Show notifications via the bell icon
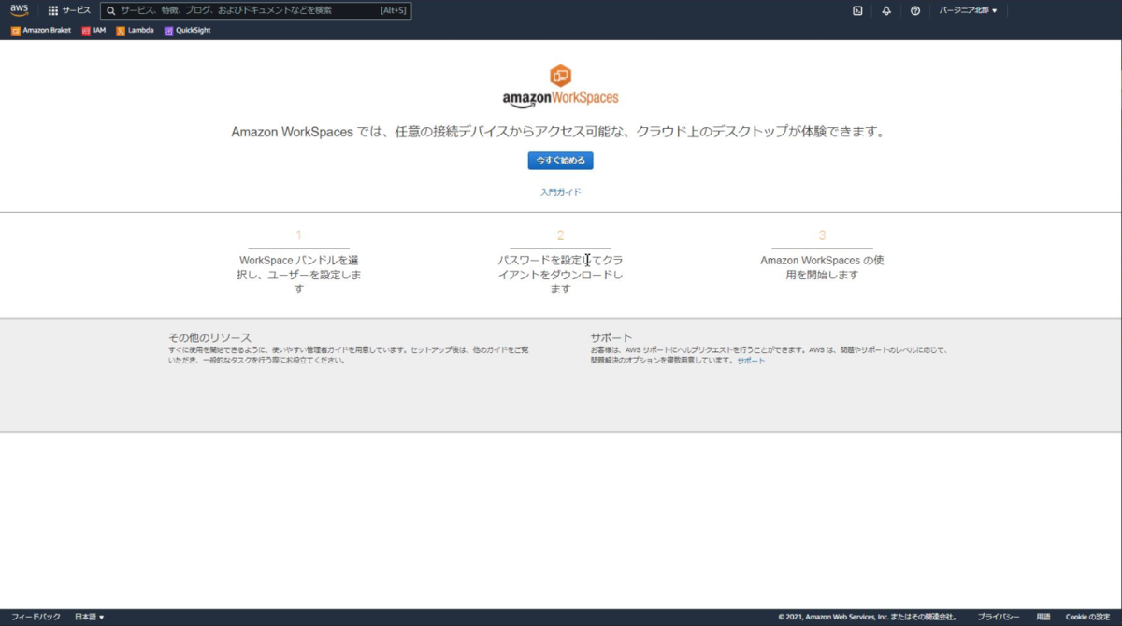 tap(886, 10)
